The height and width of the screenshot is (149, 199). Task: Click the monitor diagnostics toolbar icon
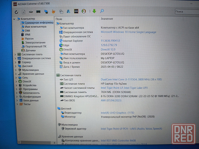pos(46,12)
